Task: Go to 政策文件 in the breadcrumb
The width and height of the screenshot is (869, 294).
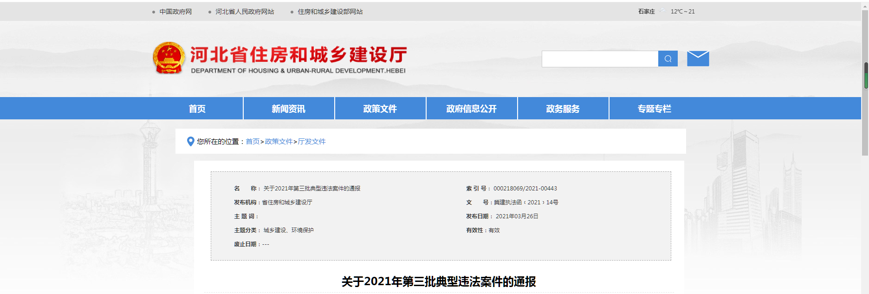Action: click(x=279, y=141)
